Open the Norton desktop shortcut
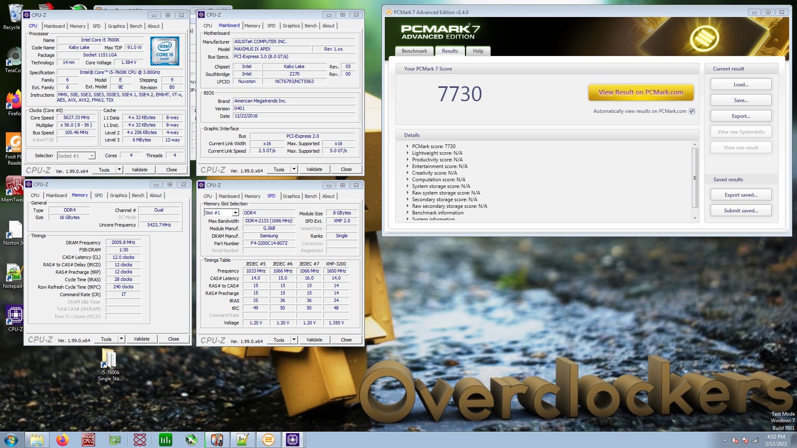Viewport: 797px width, 448px height. pos(13,233)
